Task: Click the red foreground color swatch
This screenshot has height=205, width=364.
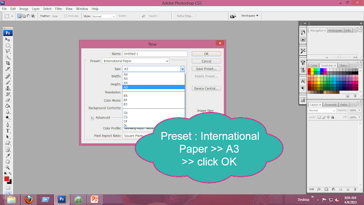Action: (x=7, y=179)
